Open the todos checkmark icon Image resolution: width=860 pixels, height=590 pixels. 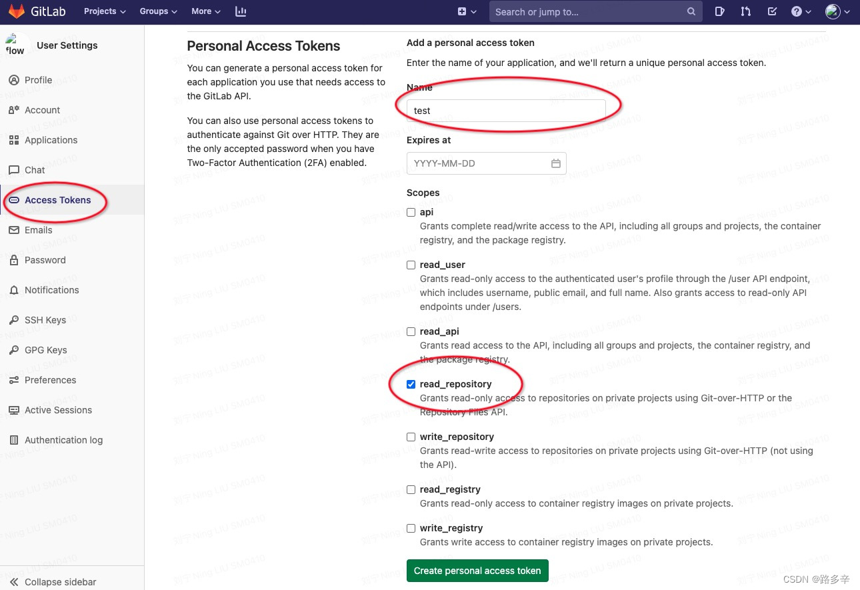[771, 11]
